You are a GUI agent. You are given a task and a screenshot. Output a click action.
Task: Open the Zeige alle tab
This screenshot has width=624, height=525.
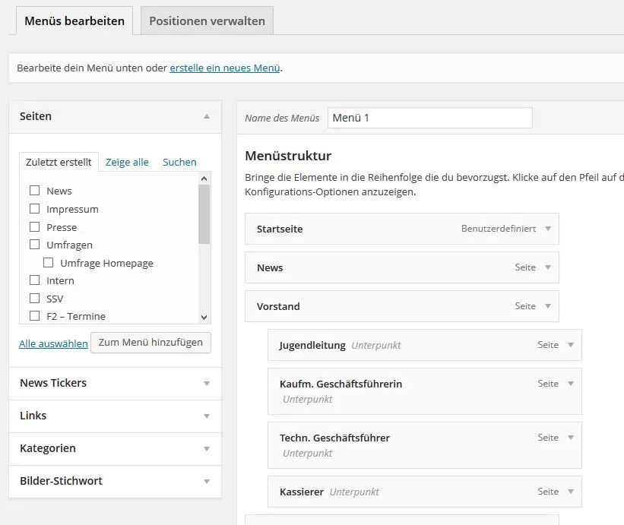127,163
